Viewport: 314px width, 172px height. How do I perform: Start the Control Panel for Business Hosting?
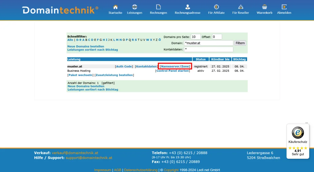pyautogui.click(x=173, y=71)
